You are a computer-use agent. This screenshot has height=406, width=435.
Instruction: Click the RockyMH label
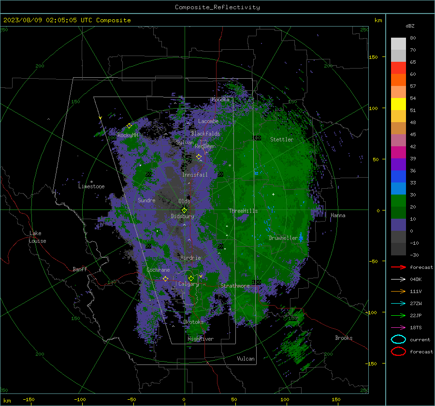(x=128, y=135)
